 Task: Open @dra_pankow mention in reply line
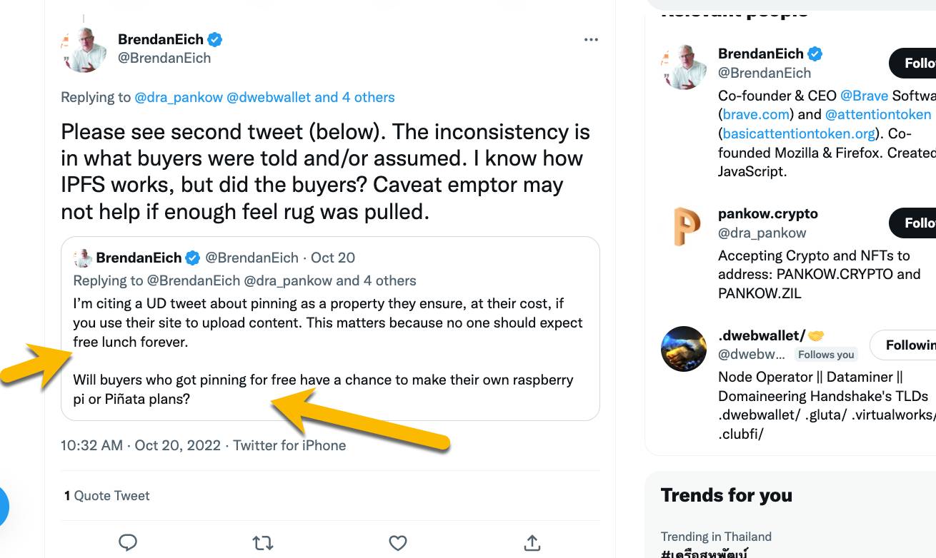click(179, 97)
